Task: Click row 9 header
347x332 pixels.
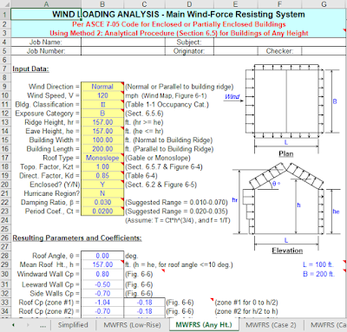Action: tap(5, 87)
